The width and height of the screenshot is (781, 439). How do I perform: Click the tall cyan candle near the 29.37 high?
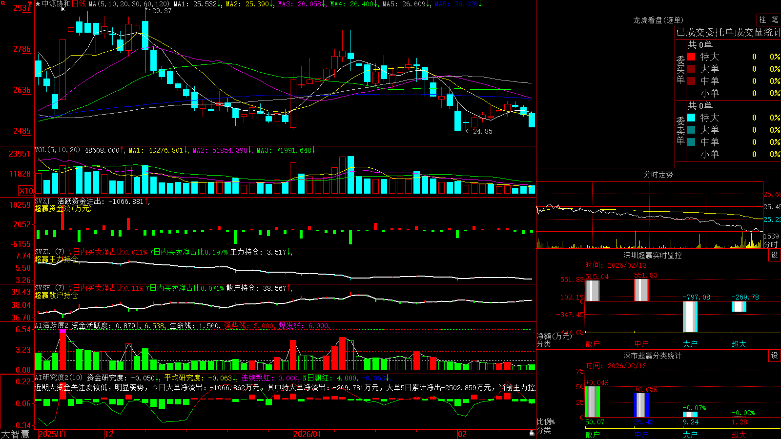point(145,35)
